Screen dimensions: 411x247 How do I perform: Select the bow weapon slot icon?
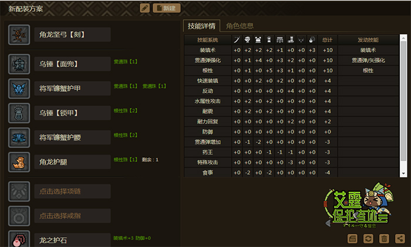tap(19, 35)
